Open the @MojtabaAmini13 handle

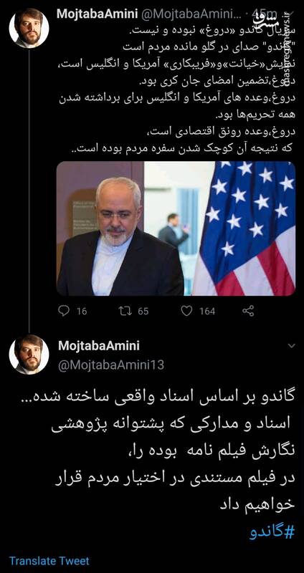click(111, 365)
